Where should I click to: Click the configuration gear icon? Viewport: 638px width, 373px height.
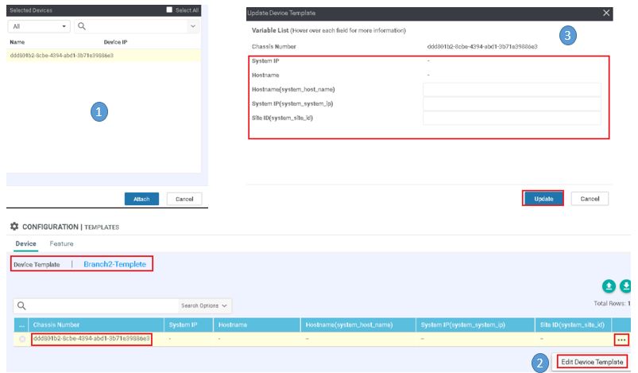[14, 226]
